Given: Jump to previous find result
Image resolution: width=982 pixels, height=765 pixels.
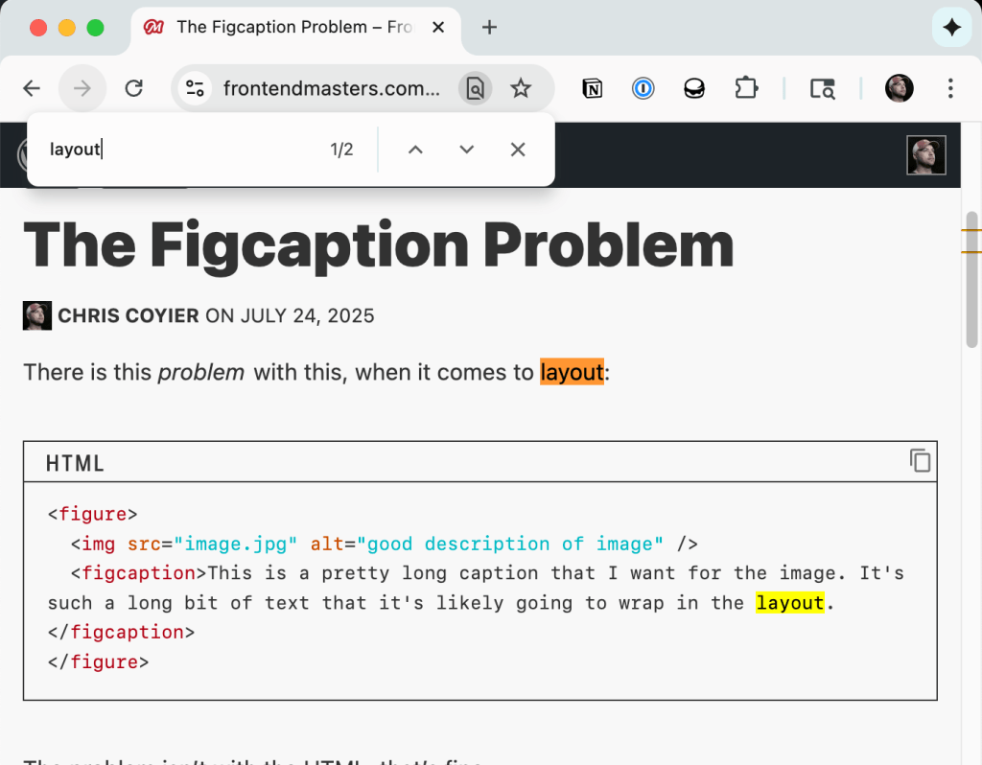Looking at the screenshot, I should pyautogui.click(x=415, y=150).
